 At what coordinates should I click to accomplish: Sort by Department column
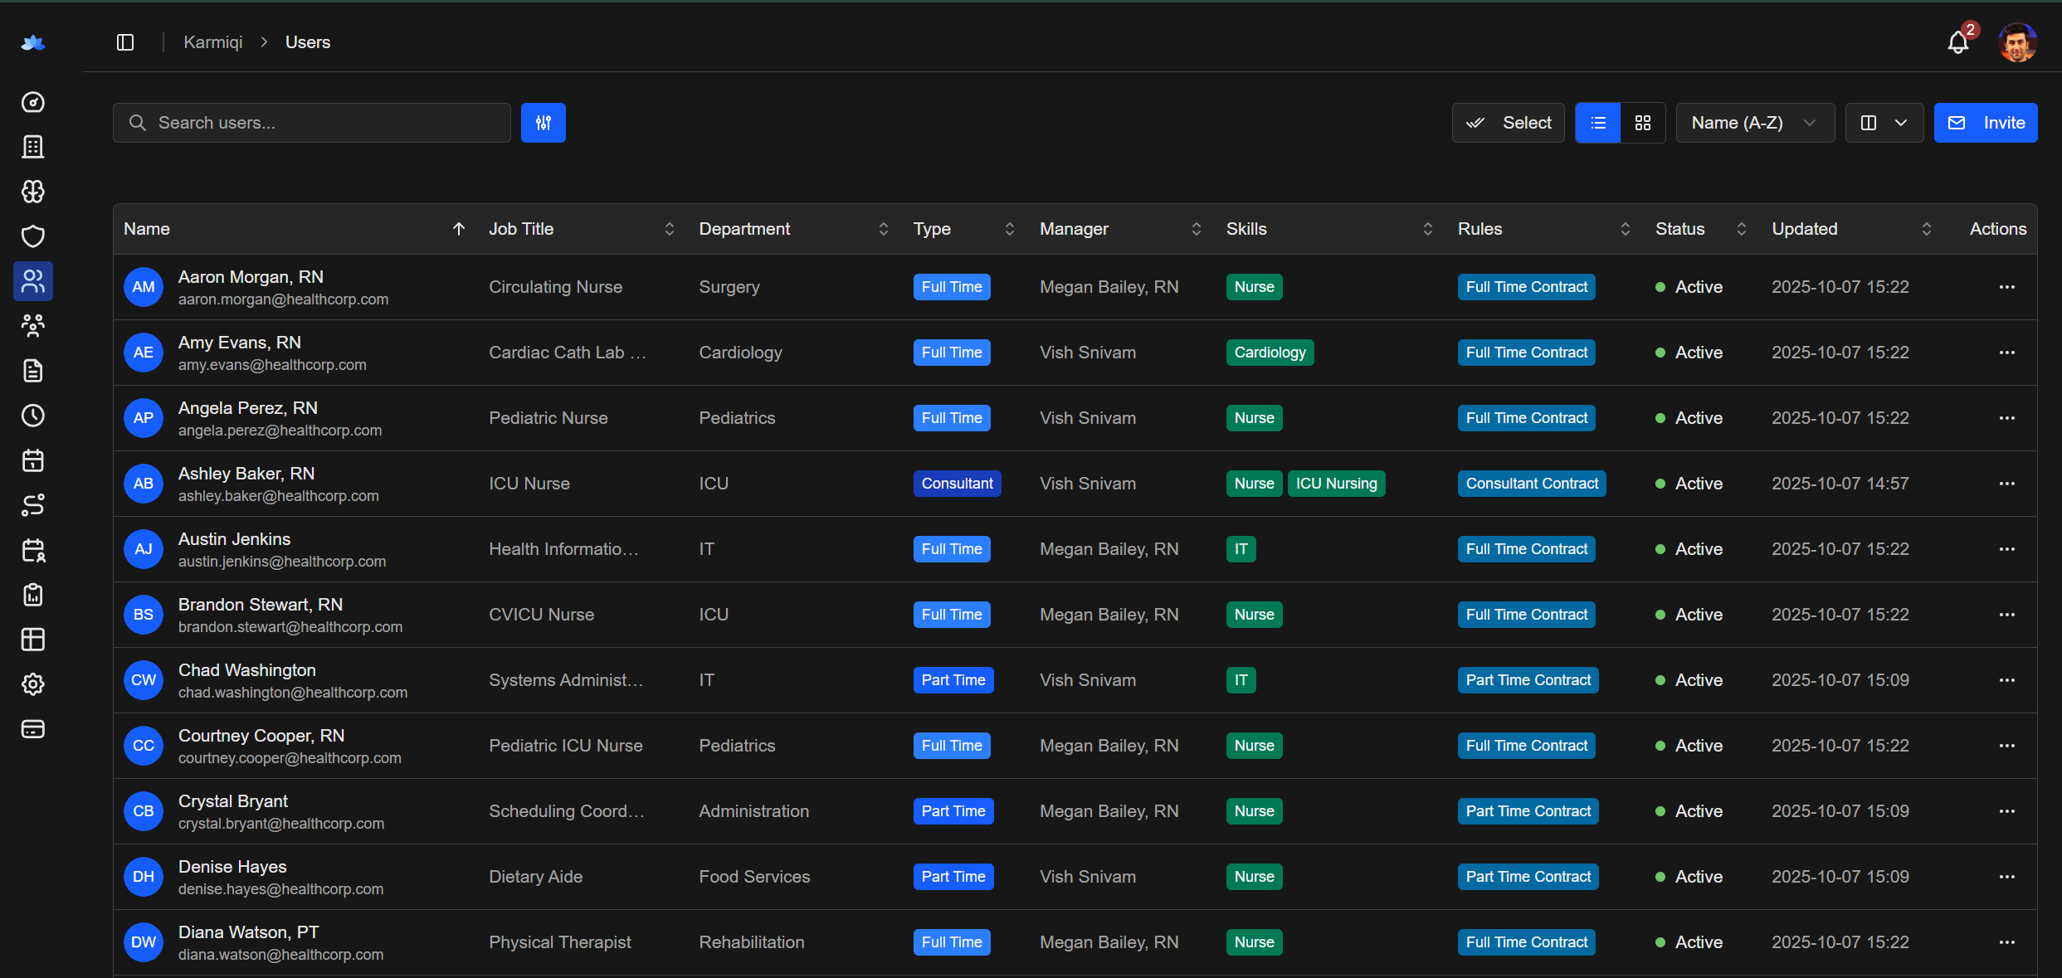tap(884, 229)
